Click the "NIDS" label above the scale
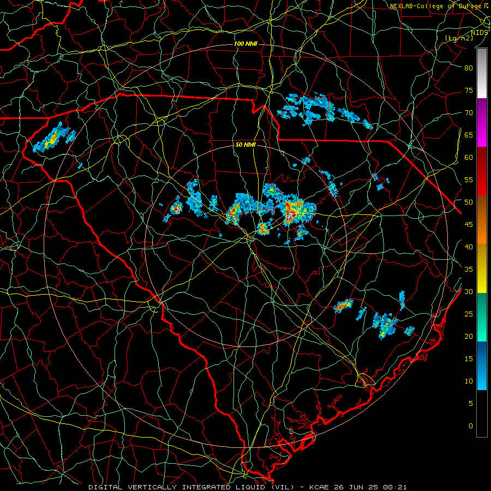 click(479, 33)
